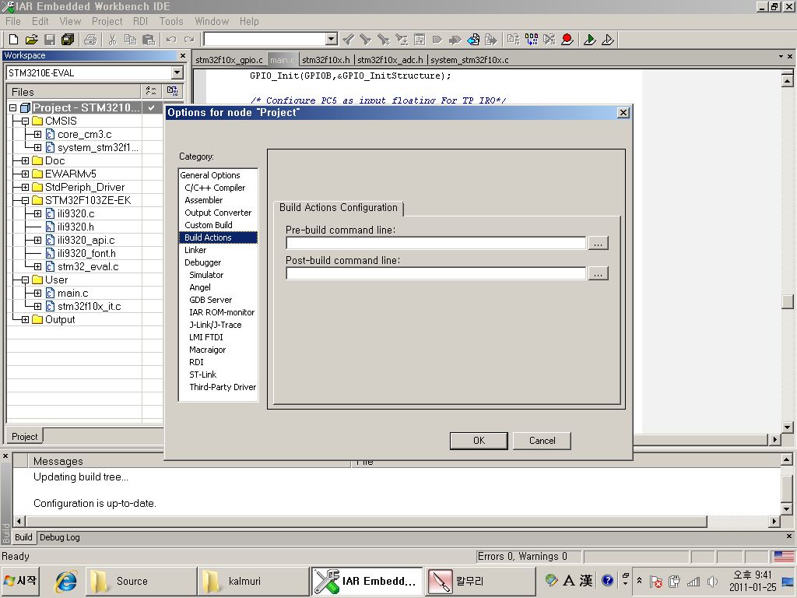This screenshot has width=797, height=598.
Task: Click the Paste clipboard icon
Action: pyautogui.click(x=149, y=39)
